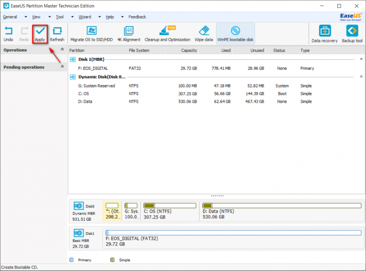366x271 pixels.
Task: Open the General menu
Action: (x=10, y=17)
